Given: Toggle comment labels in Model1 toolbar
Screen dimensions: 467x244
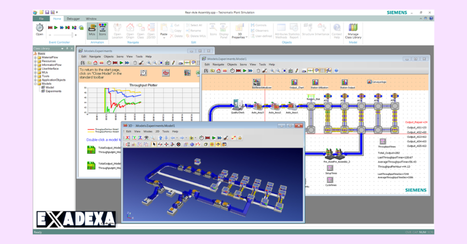Looking at the screenshot, I should (x=317, y=71).
